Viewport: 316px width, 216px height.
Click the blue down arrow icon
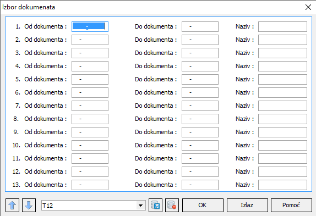[x=29, y=205]
